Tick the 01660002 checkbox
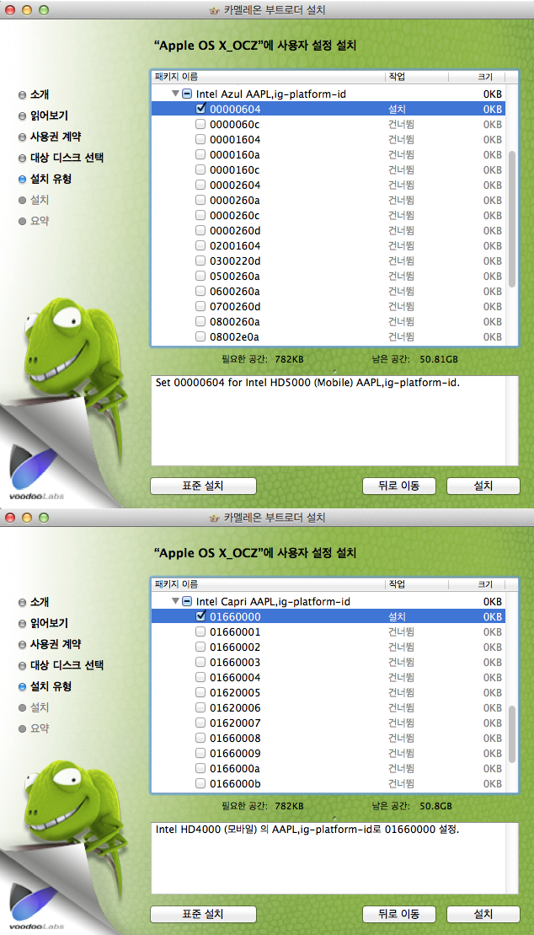The width and height of the screenshot is (534, 935). click(x=200, y=647)
